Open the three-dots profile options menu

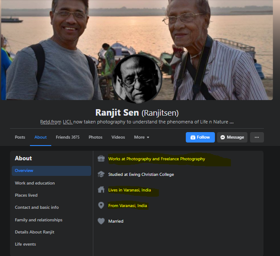click(x=257, y=137)
